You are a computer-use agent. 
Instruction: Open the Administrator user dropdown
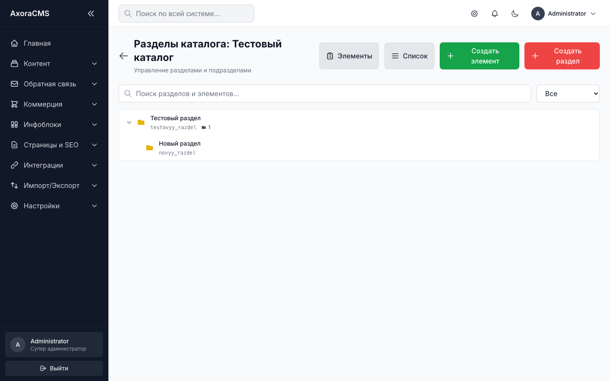point(564,14)
